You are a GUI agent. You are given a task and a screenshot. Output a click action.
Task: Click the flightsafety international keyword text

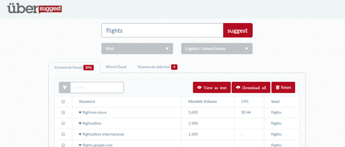(x=103, y=134)
